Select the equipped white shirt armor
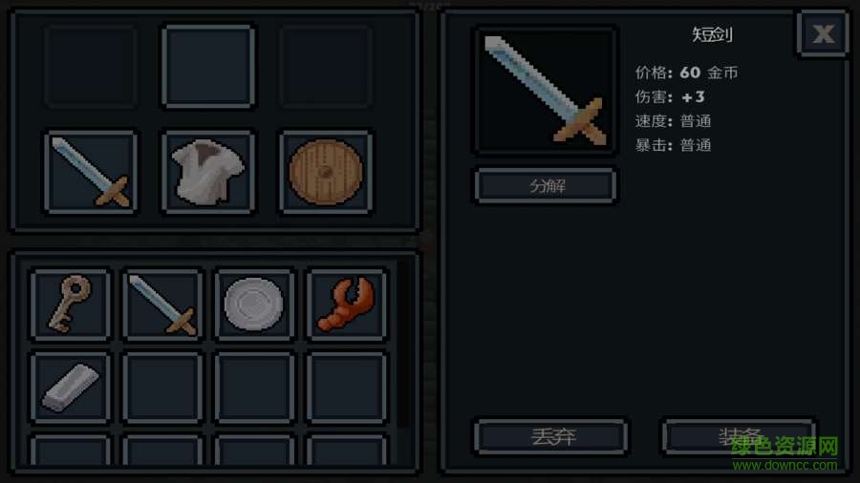The image size is (860, 483). click(208, 172)
